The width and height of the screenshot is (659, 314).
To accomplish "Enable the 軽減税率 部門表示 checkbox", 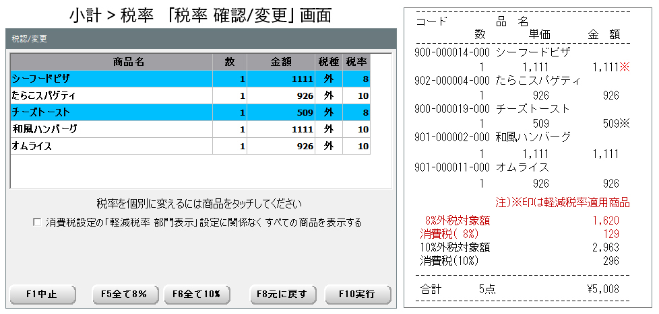I will 36,223.
